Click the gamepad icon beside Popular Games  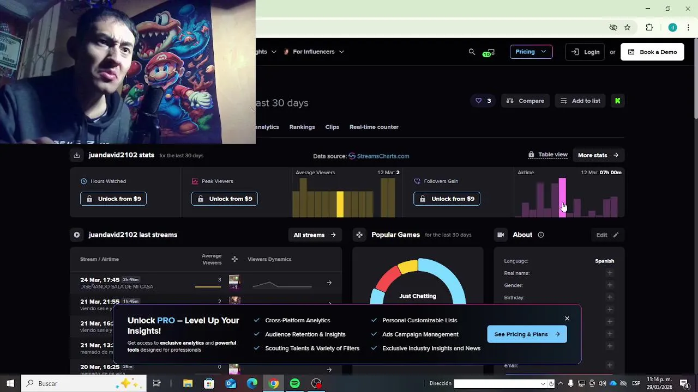(359, 235)
